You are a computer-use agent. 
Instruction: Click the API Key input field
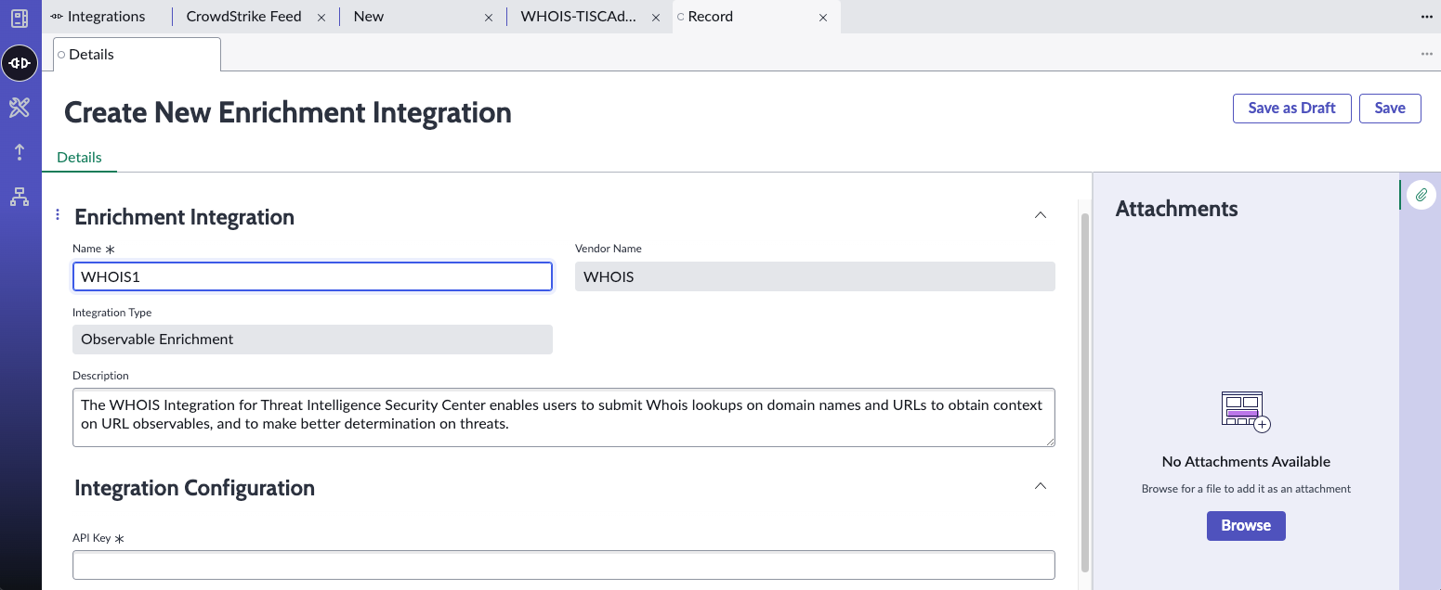coord(564,565)
